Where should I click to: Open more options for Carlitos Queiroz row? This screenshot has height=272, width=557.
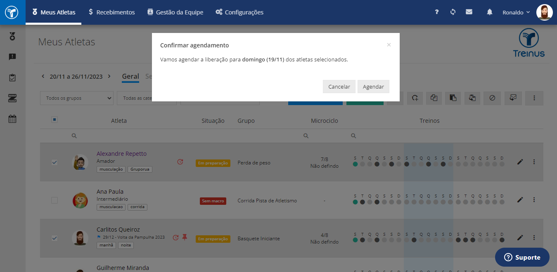[534, 238]
